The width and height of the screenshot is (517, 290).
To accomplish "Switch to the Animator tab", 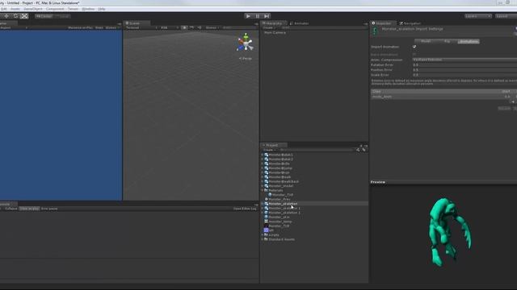I will tap(300, 23).
